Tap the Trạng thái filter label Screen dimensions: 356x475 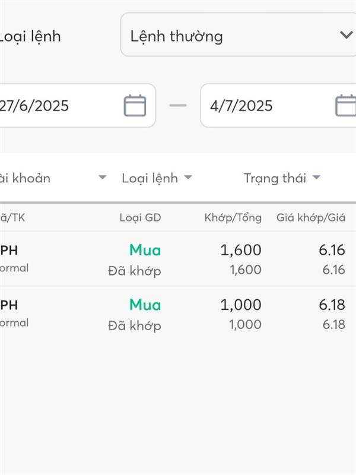point(276,178)
